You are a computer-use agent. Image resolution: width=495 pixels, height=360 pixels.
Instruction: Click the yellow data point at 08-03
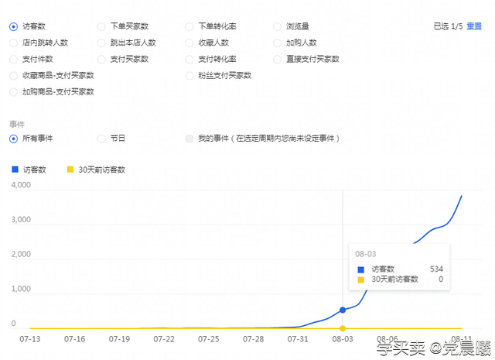tap(343, 329)
